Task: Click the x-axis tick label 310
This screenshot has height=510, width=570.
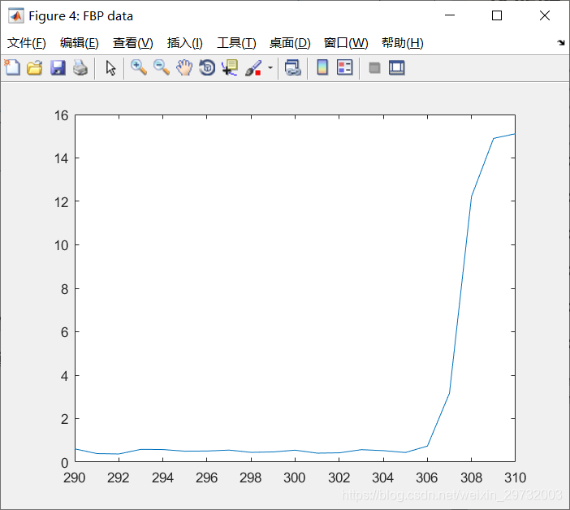Action: tap(515, 478)
